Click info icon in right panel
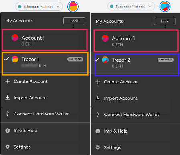 (98, 131)
